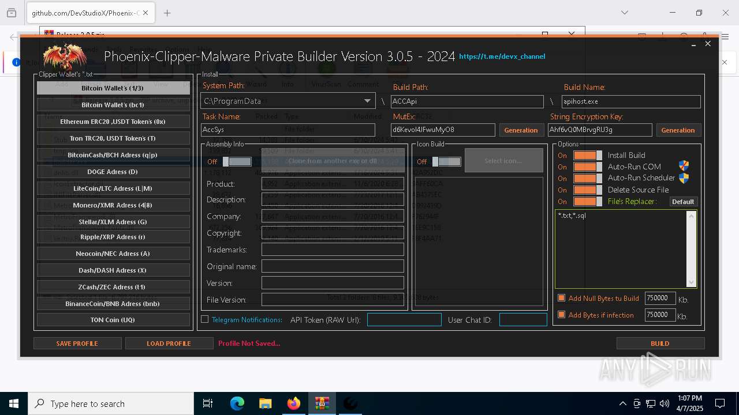Screen dimensions: 739x415
Task: Click BitcoinCash/BCH Adress button
Action: coord(113,155)
